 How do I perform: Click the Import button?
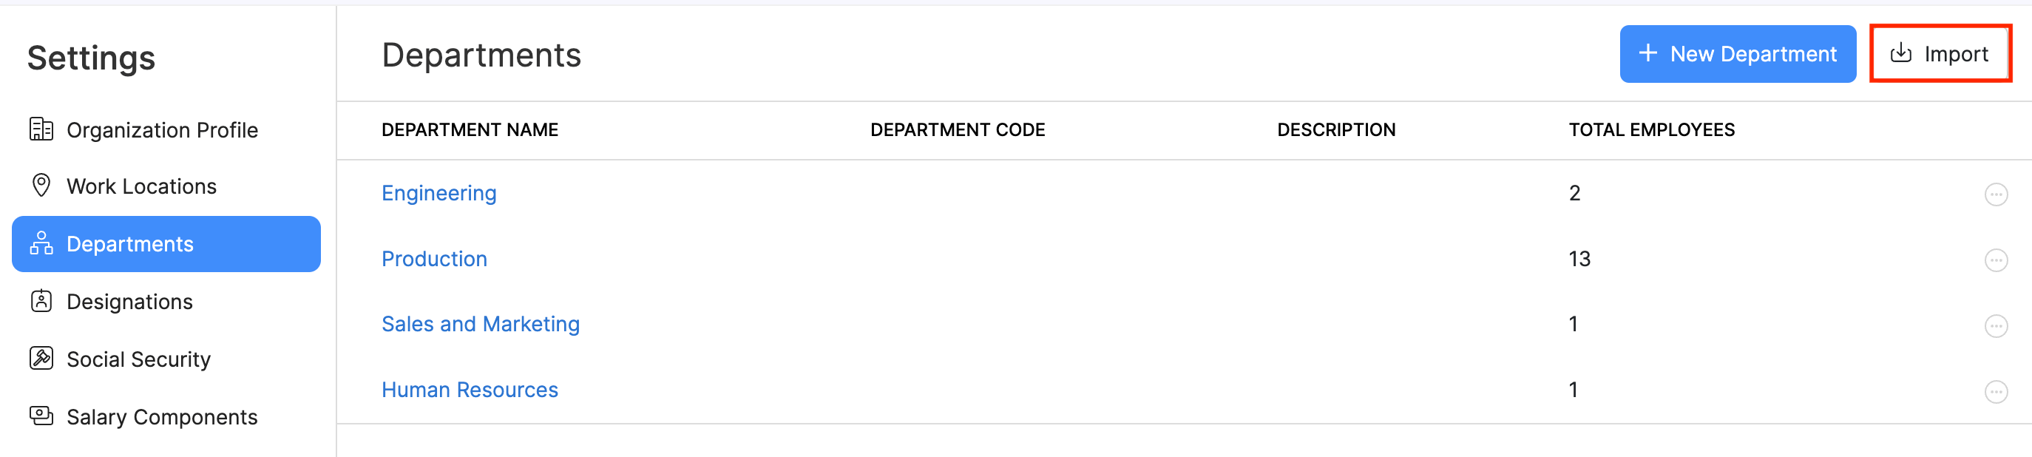tap(1940, 53)
